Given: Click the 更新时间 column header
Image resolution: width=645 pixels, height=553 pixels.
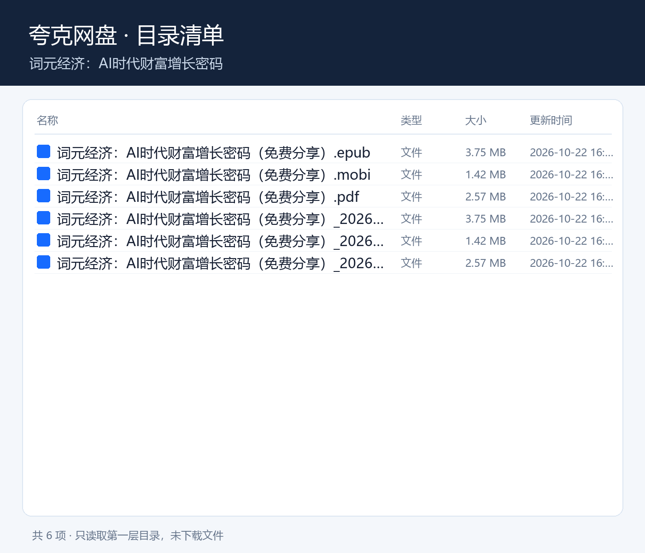Looking at the screenshot, I should (x=551, y=120).
